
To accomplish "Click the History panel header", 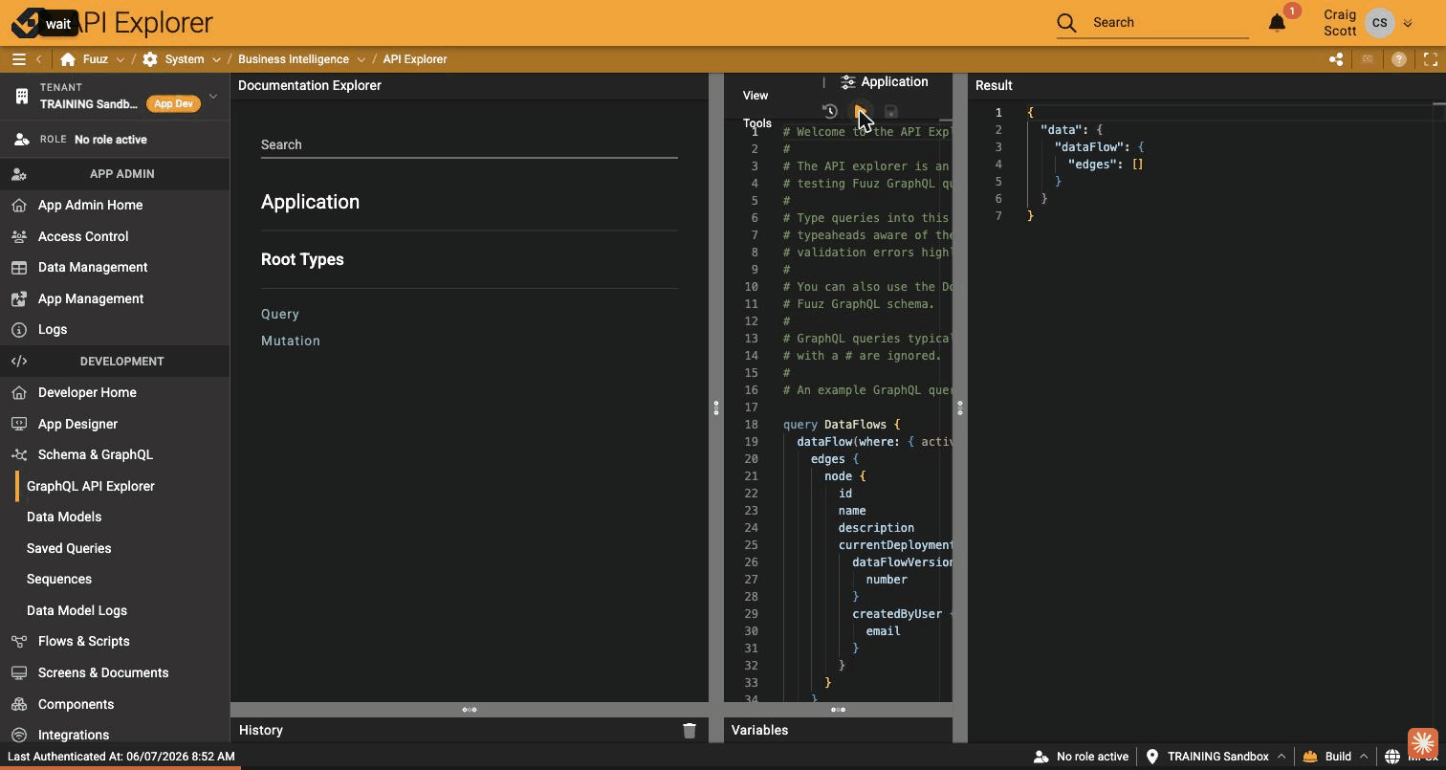I will click(x=470, y=730).
